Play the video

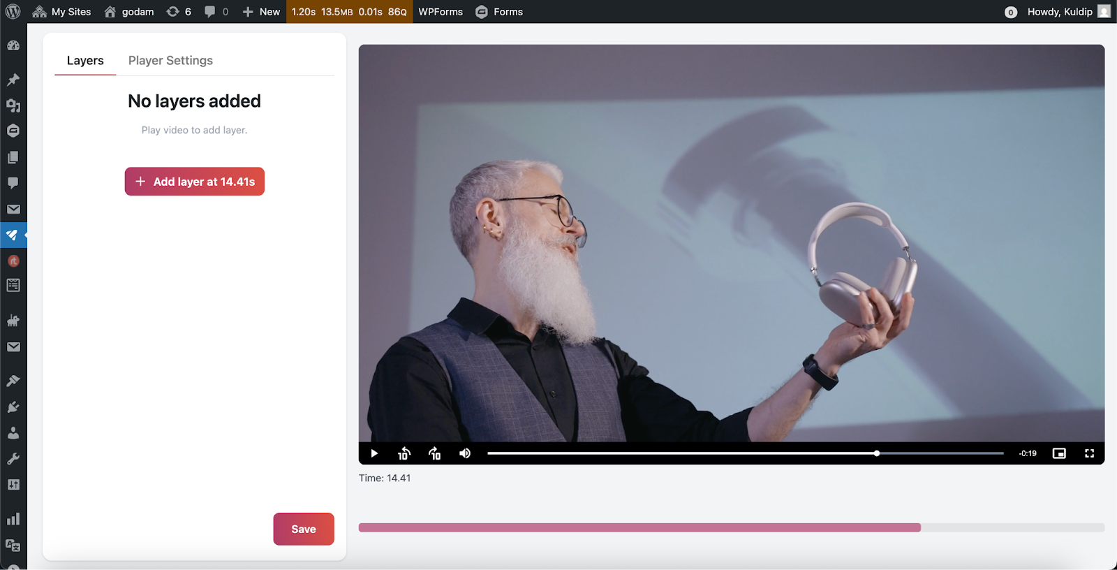[374, 453]
